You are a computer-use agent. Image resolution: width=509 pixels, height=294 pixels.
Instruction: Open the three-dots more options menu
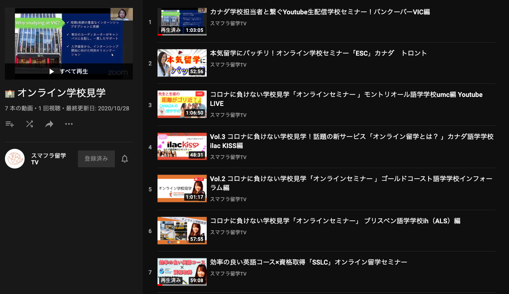click(69, 124)
